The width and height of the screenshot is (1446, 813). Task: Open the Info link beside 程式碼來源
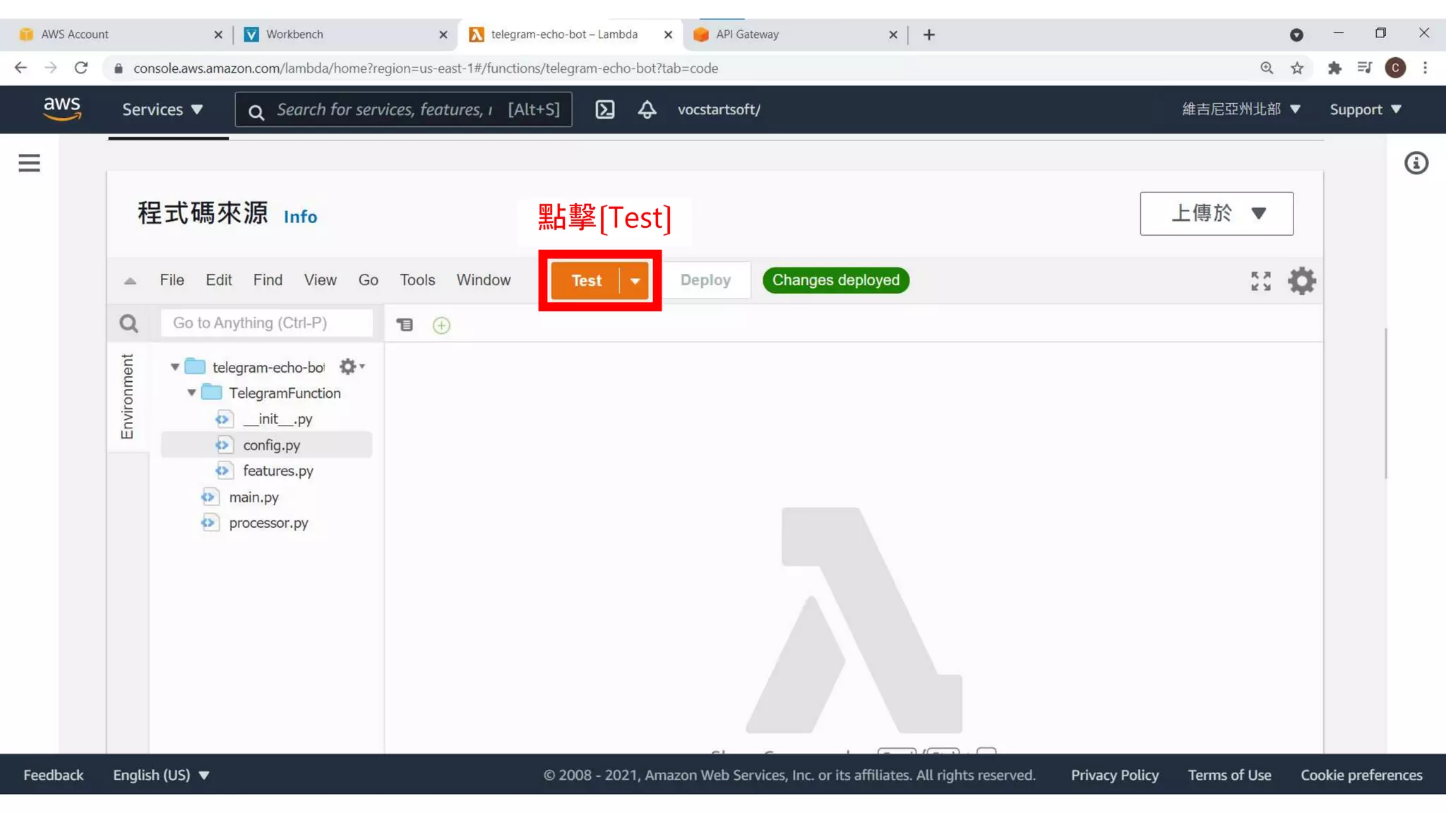(300, 217)
